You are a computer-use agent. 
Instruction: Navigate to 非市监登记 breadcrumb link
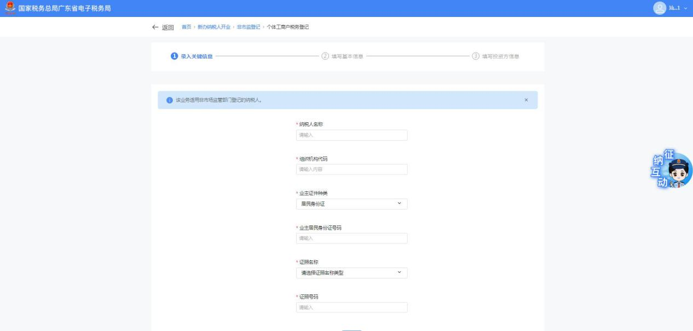[x=249, y=27]
